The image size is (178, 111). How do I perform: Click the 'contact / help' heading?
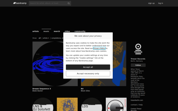pos(137,105)
